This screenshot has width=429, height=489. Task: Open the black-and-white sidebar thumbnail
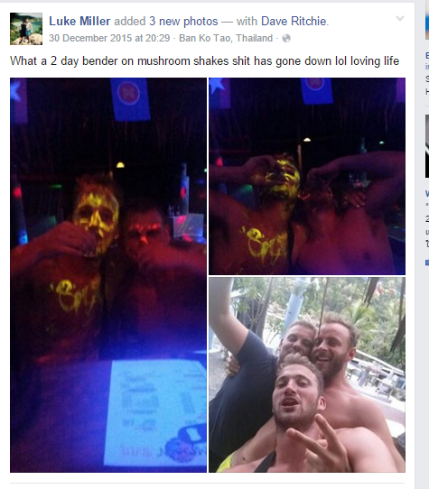[427, 146]
